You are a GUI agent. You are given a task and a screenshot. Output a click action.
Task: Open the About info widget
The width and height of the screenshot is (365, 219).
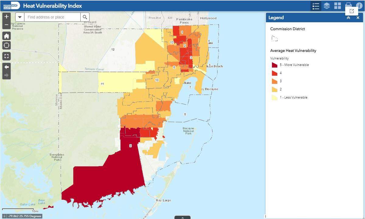click(359, 6)
